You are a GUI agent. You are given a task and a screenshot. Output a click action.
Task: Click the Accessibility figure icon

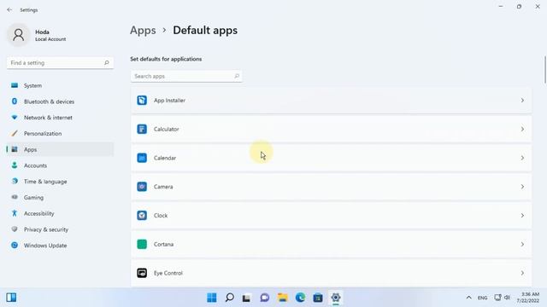click(15, 213)
